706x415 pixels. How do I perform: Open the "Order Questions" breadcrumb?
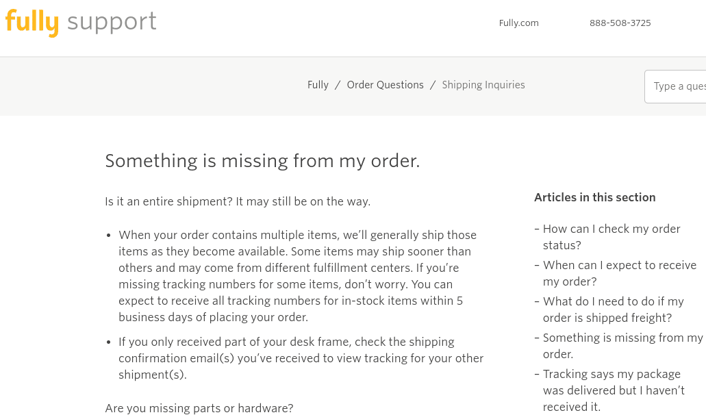point(385,85)
